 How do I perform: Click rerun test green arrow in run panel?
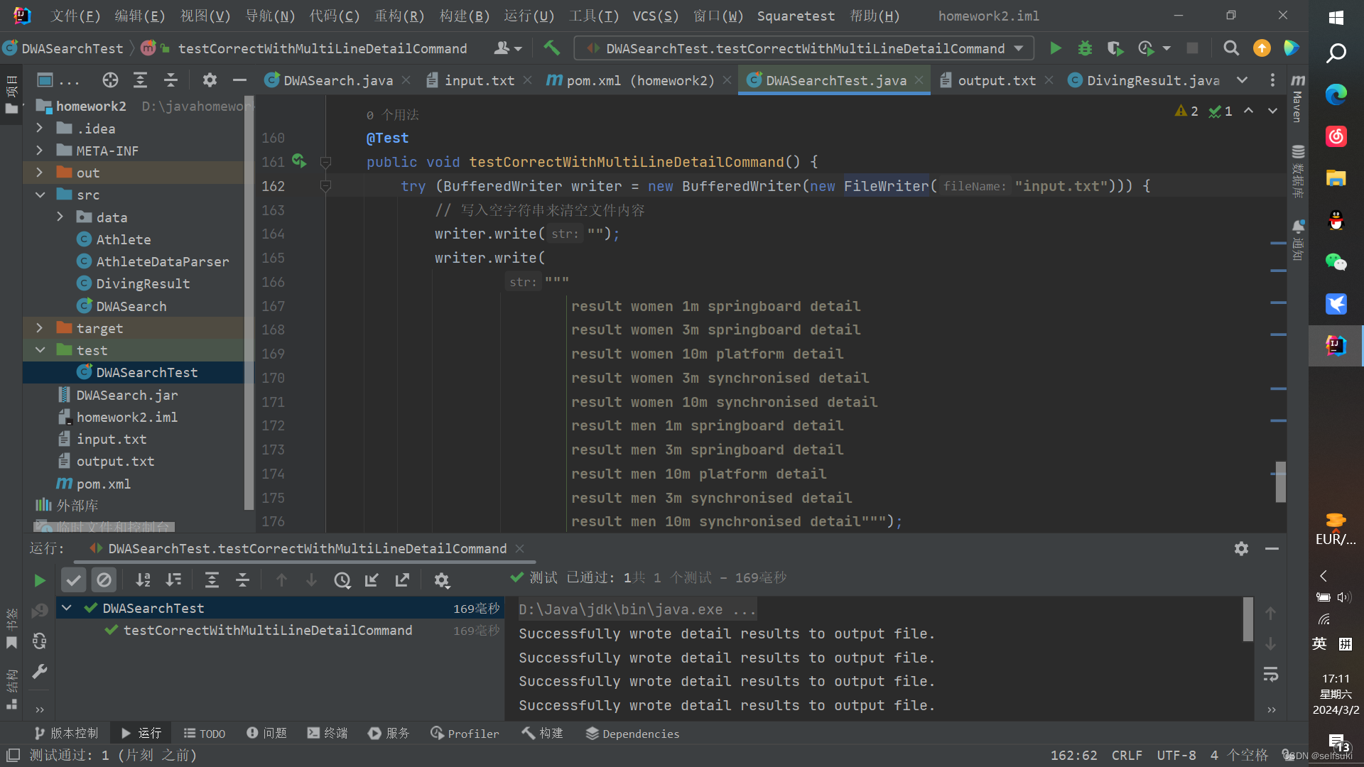pyautogui.click(x=40, y=580)
